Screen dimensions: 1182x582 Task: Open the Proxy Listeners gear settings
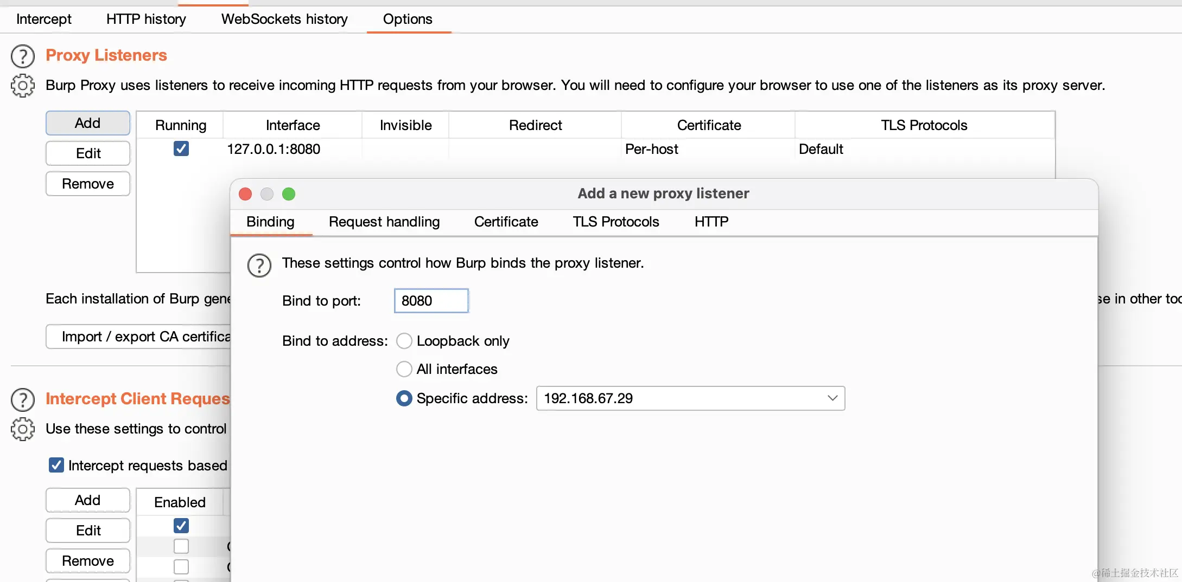click(23, 86)
